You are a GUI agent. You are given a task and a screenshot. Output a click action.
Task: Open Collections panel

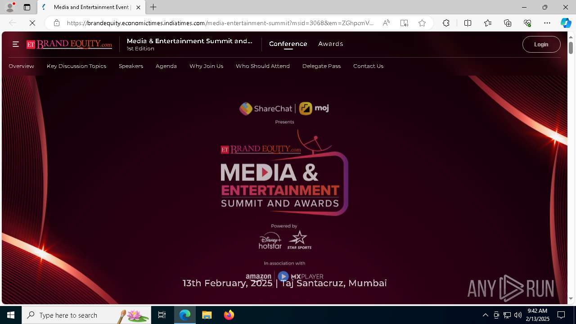[x=508, y=23]
